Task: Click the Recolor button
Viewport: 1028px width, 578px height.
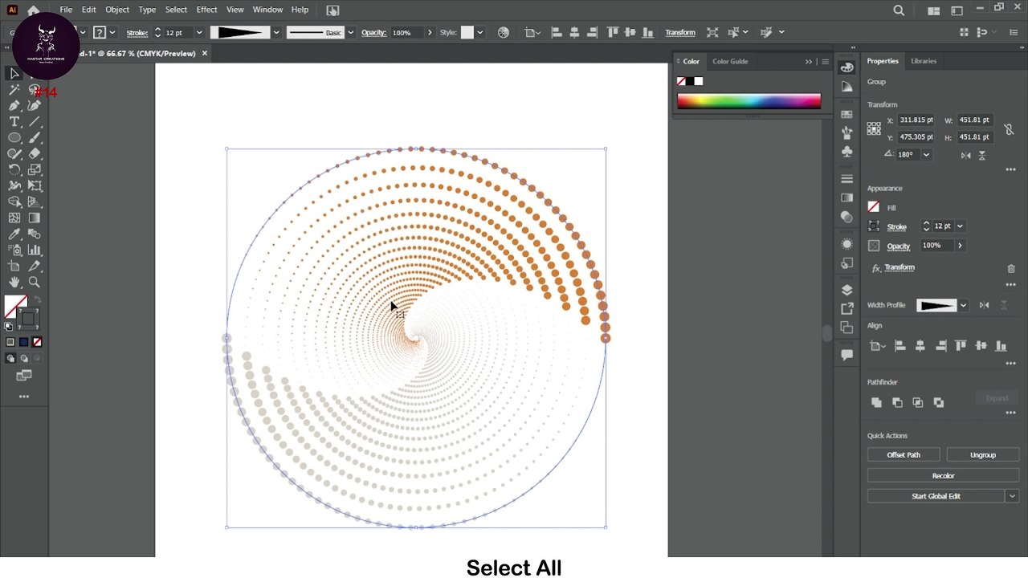Action: tap(943, 475)
